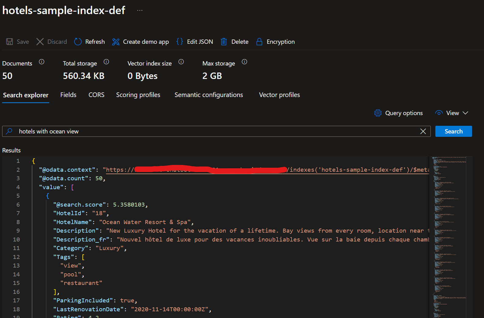Click the Delete label
The image size is (484, 318).
(x=240, y=42)
